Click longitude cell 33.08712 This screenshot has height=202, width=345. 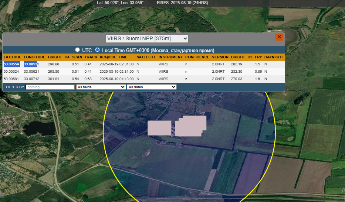coord(31,79)
